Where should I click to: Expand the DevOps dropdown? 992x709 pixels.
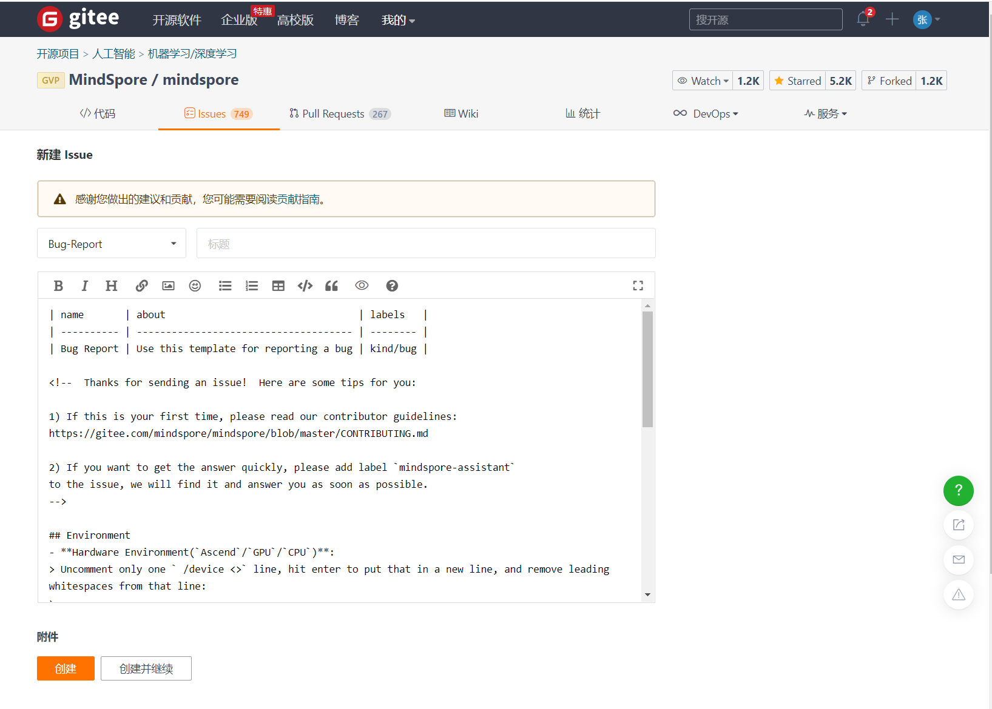(706, 113)
